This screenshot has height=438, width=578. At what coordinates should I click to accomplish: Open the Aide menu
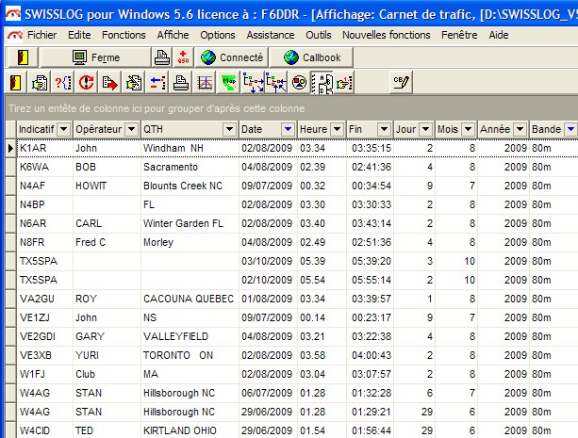(x=499, y=35)
